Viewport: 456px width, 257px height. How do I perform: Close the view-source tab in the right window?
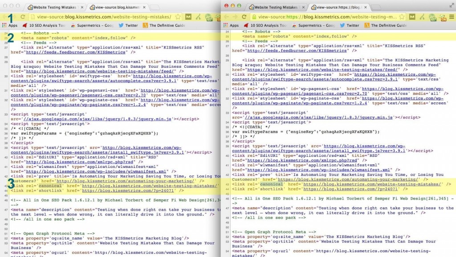366,7
